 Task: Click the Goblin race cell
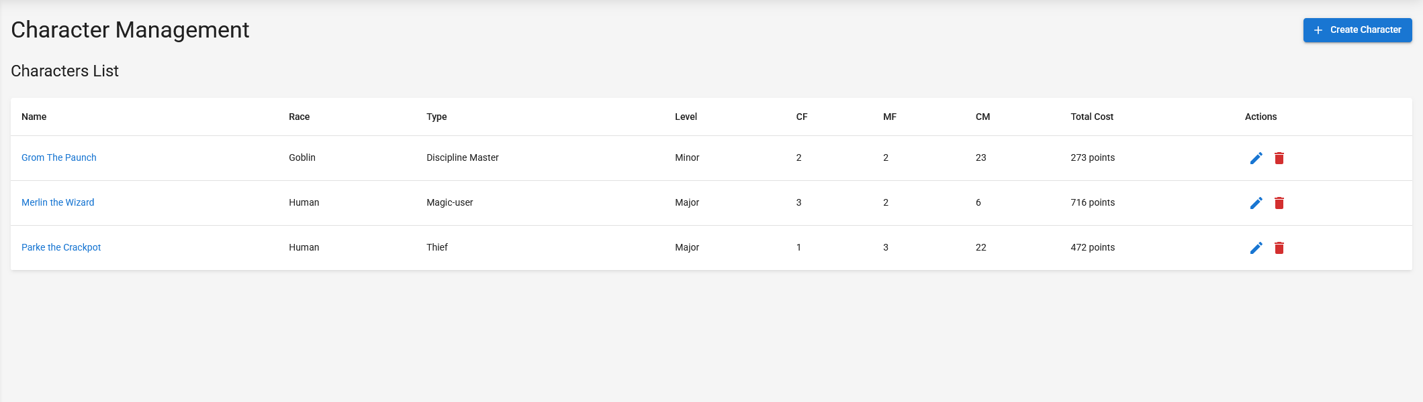pyautogui.click(x=302, y=157)
